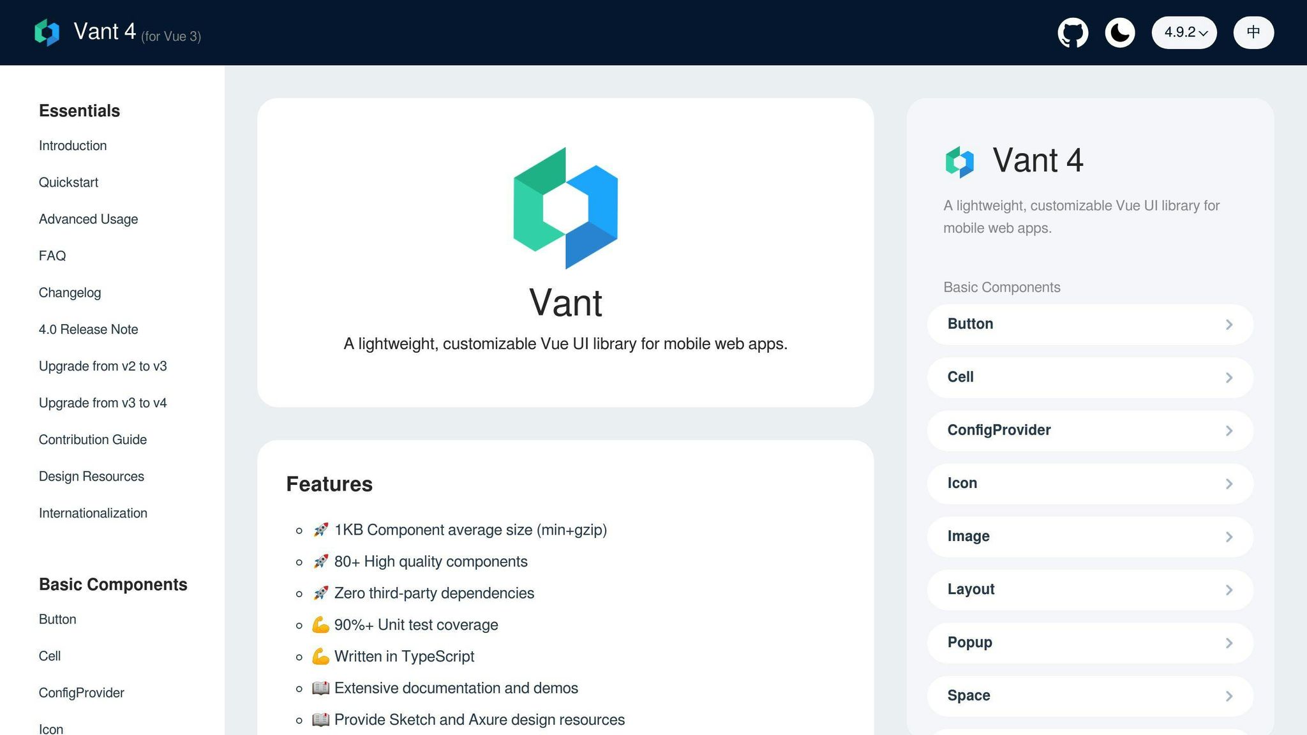Click the 'Vant 4' title in simulator panel
1307x735 pixels.
[x=1038, y=160]
